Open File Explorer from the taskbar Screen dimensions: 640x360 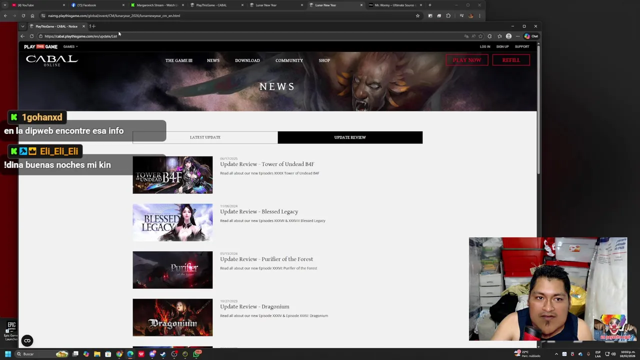97,354
